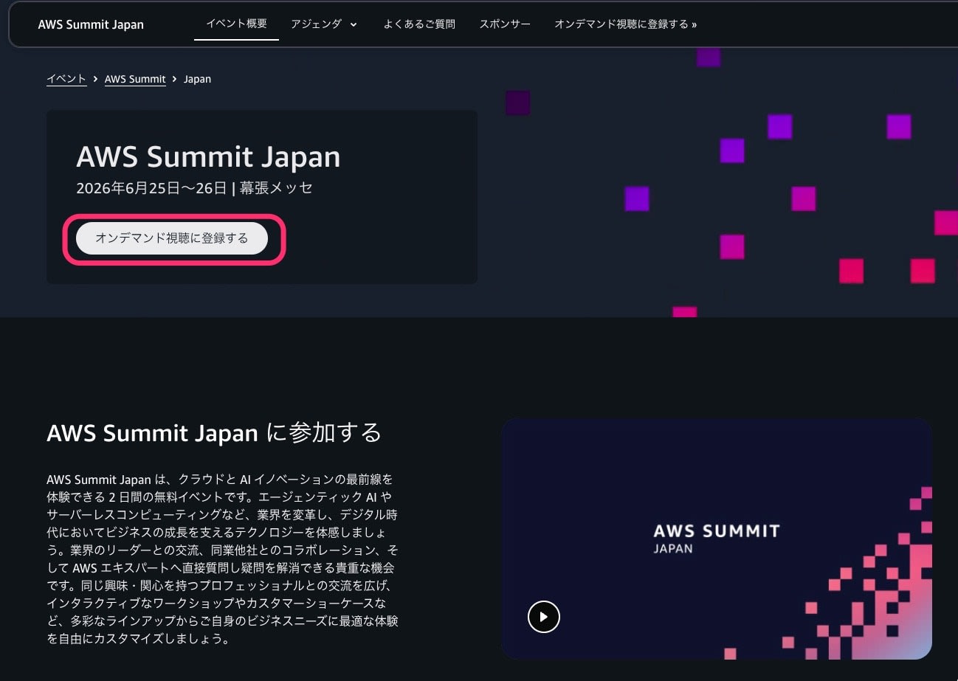Image resolution: width=958 pixels, height=681 pixels.
Task: Follow the AWS Summit breadcrumb link
Action: tap(135, 79)
